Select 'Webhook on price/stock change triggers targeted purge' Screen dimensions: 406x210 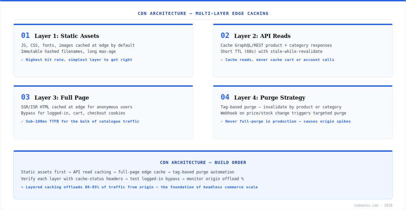283,113
